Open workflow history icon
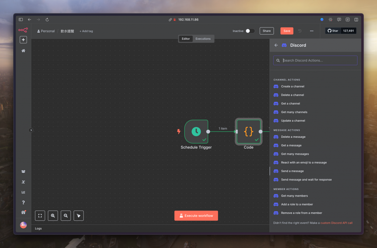The image size is (377, 248). click(300, 31)
